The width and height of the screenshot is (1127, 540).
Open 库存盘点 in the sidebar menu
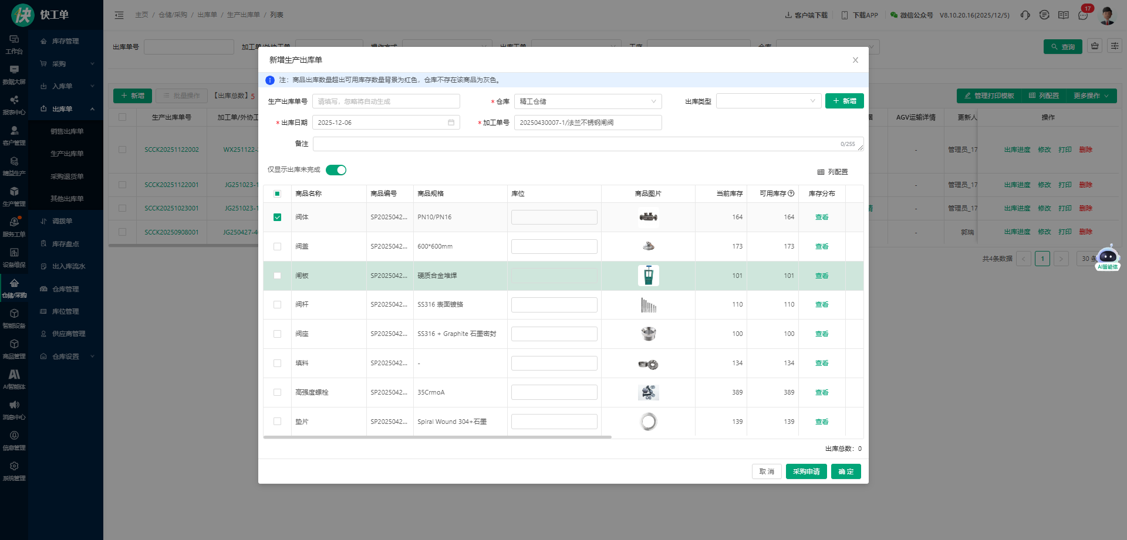[x=65, y=244]
